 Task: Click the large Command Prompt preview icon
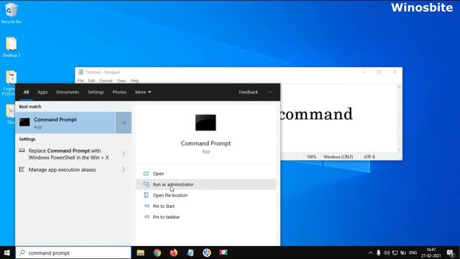206,122
